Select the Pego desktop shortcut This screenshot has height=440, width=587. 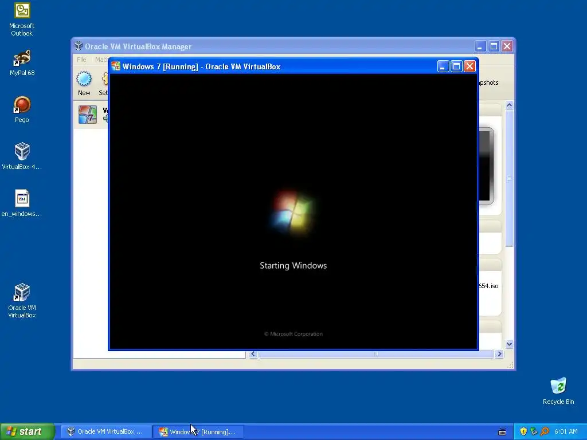[x=22, y=109]
